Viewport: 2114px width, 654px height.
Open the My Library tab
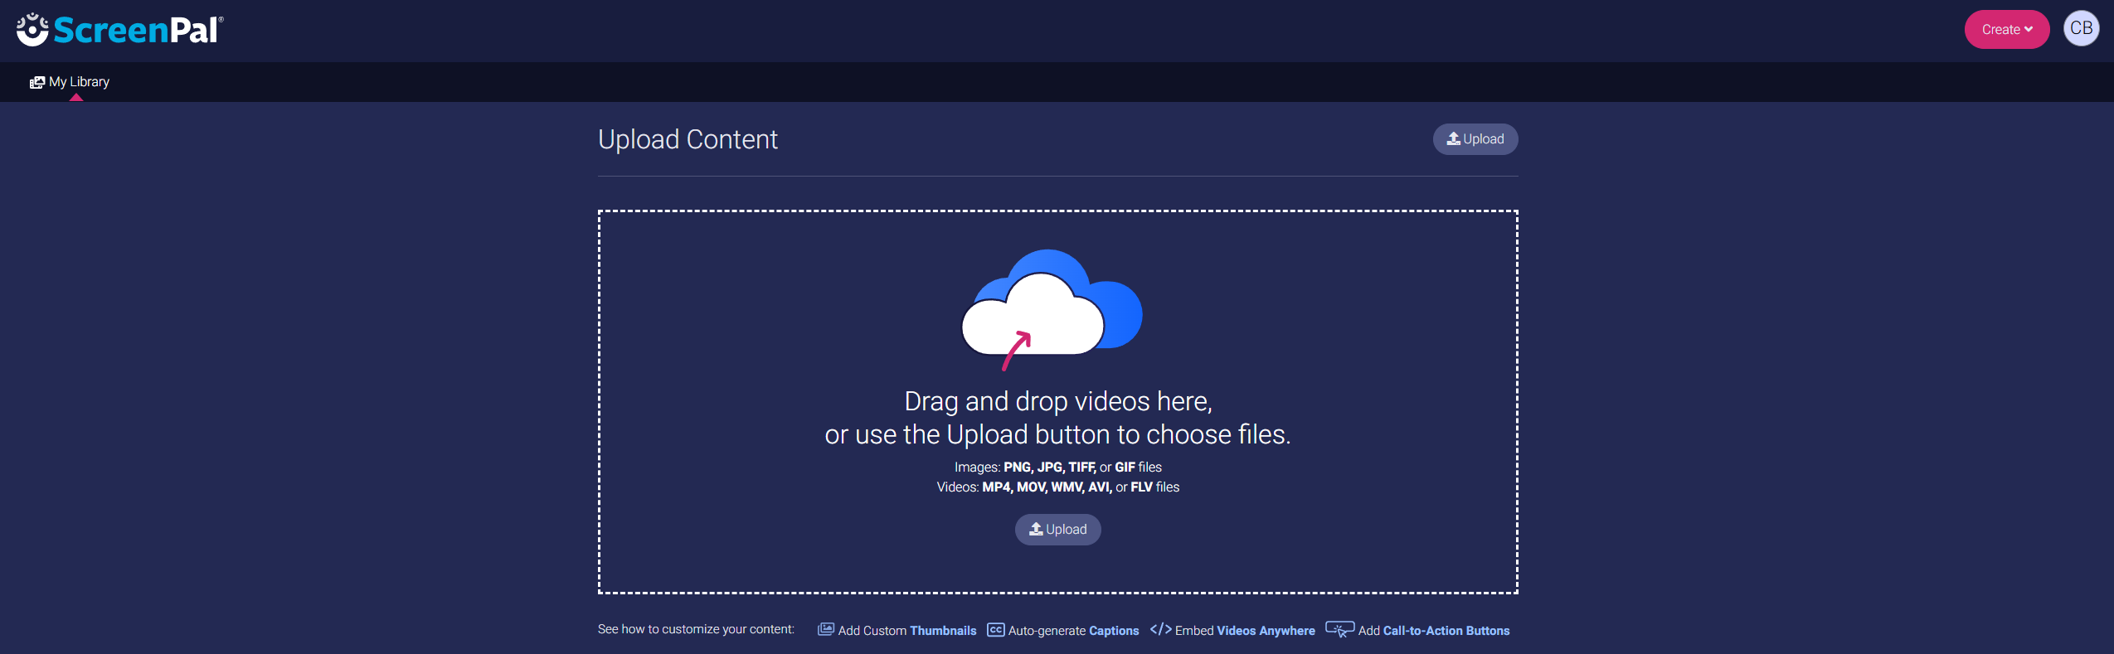(x=79, y=82)
